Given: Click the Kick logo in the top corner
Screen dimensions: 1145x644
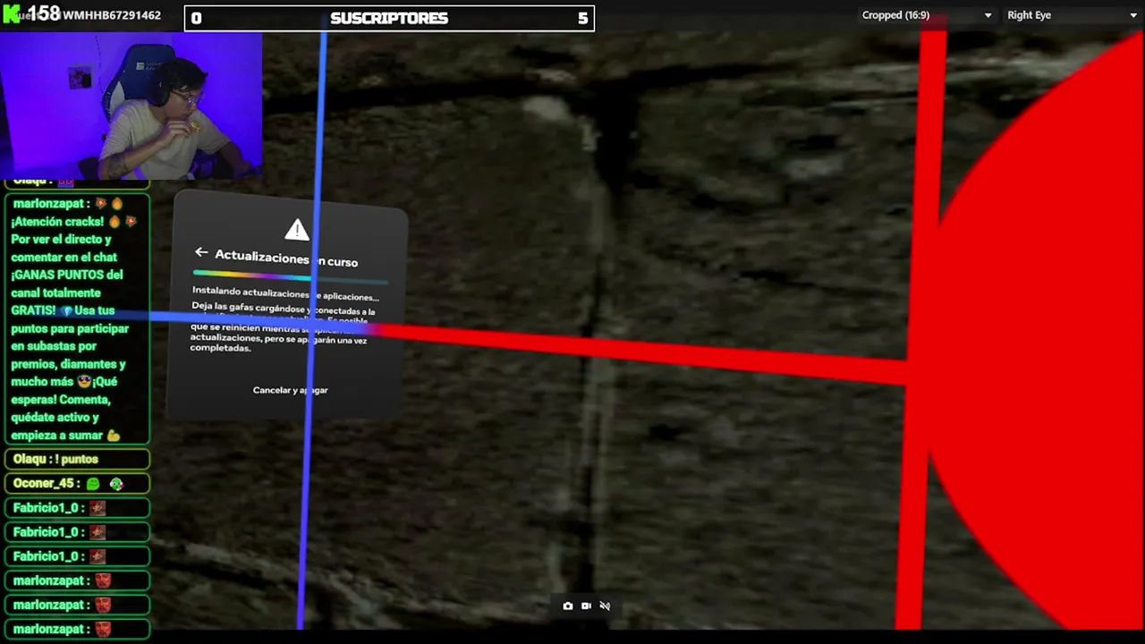Looking at the screenshot, I should point(12,13).
